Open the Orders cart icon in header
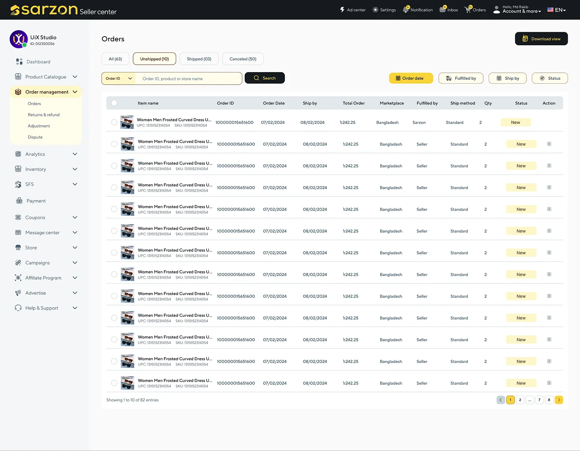This screenshot has width=580, height=451. pos(468,9)
